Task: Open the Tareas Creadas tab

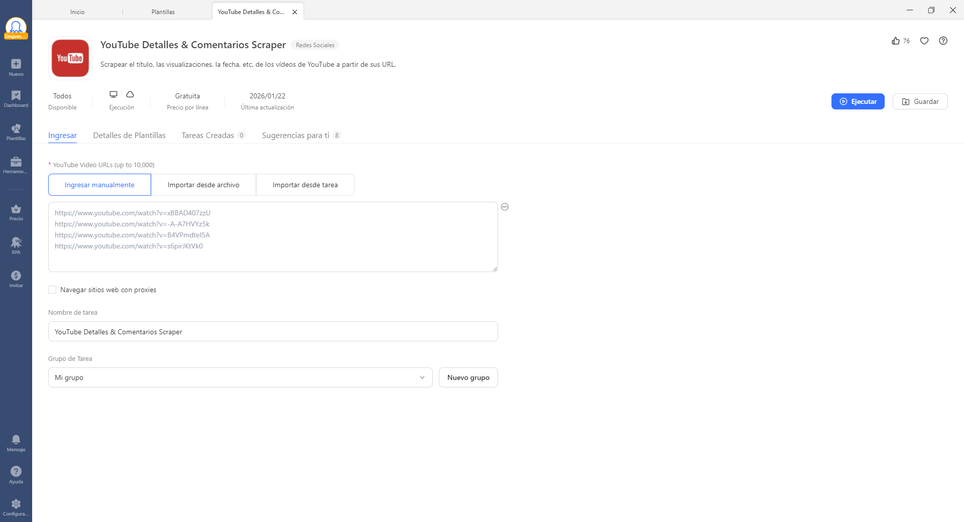Action: tap(208, 136)
